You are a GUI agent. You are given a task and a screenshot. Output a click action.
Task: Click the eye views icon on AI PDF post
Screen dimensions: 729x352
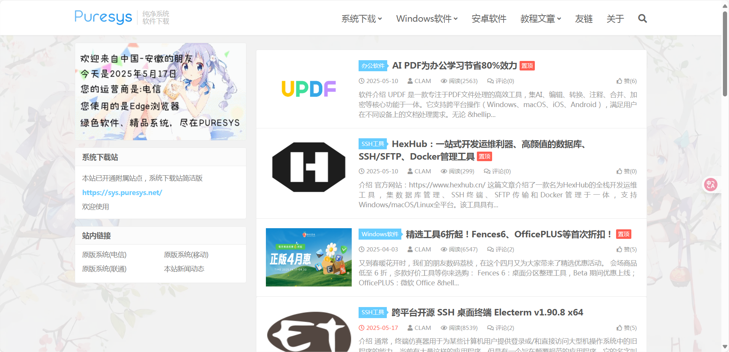pyautogui.click(x=444, y=81)
